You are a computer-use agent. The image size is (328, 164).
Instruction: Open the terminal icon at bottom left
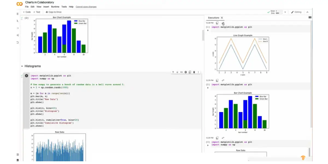point(18,160)
